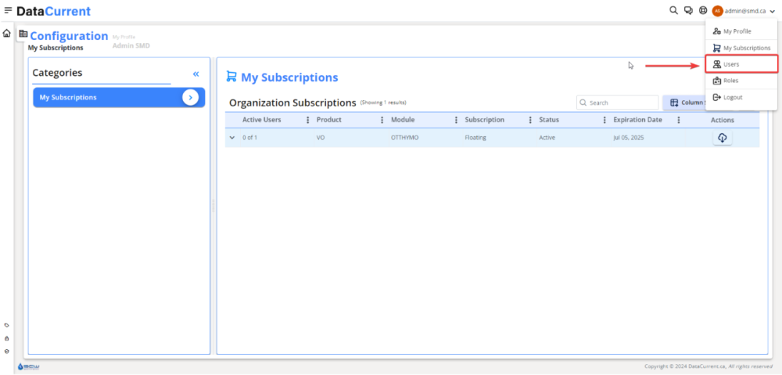
Task: Select Logout in the account menu
Action: click(741, 97)
